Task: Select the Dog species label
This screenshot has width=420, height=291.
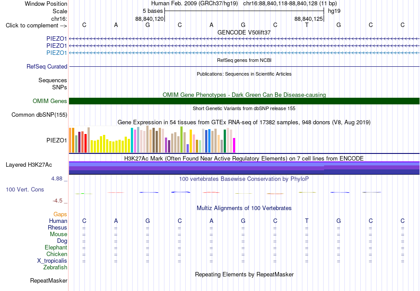Action: point(62,241)
